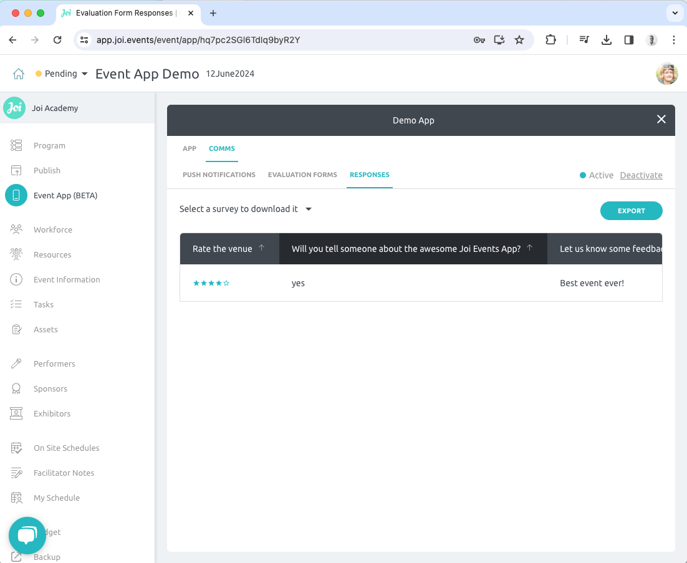Open the browser downloads icon
The height and width of the screenshot is (563, 687).
pos(607,40)
